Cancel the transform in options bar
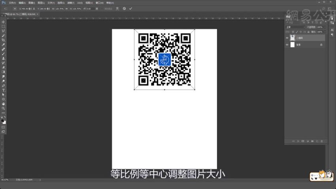 124,9
